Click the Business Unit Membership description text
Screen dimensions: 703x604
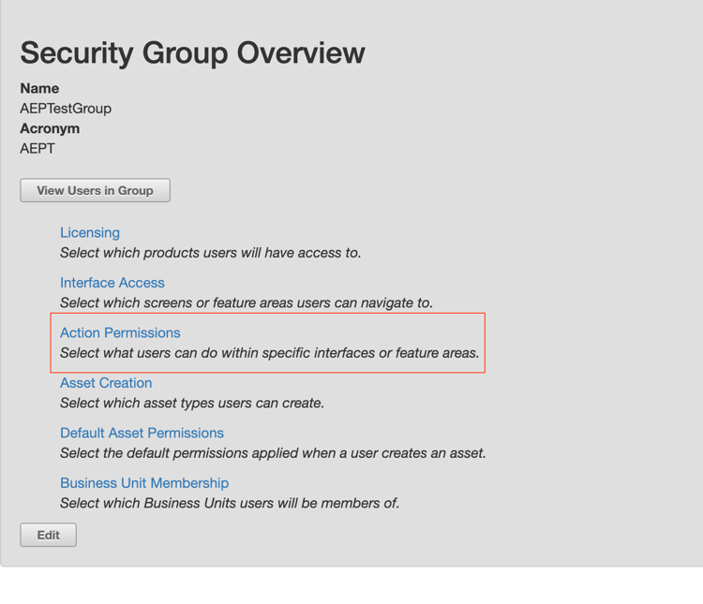[x=230, y=504]
